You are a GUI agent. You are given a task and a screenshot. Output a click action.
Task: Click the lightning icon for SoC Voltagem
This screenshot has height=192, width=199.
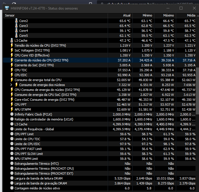coord(12,50)
